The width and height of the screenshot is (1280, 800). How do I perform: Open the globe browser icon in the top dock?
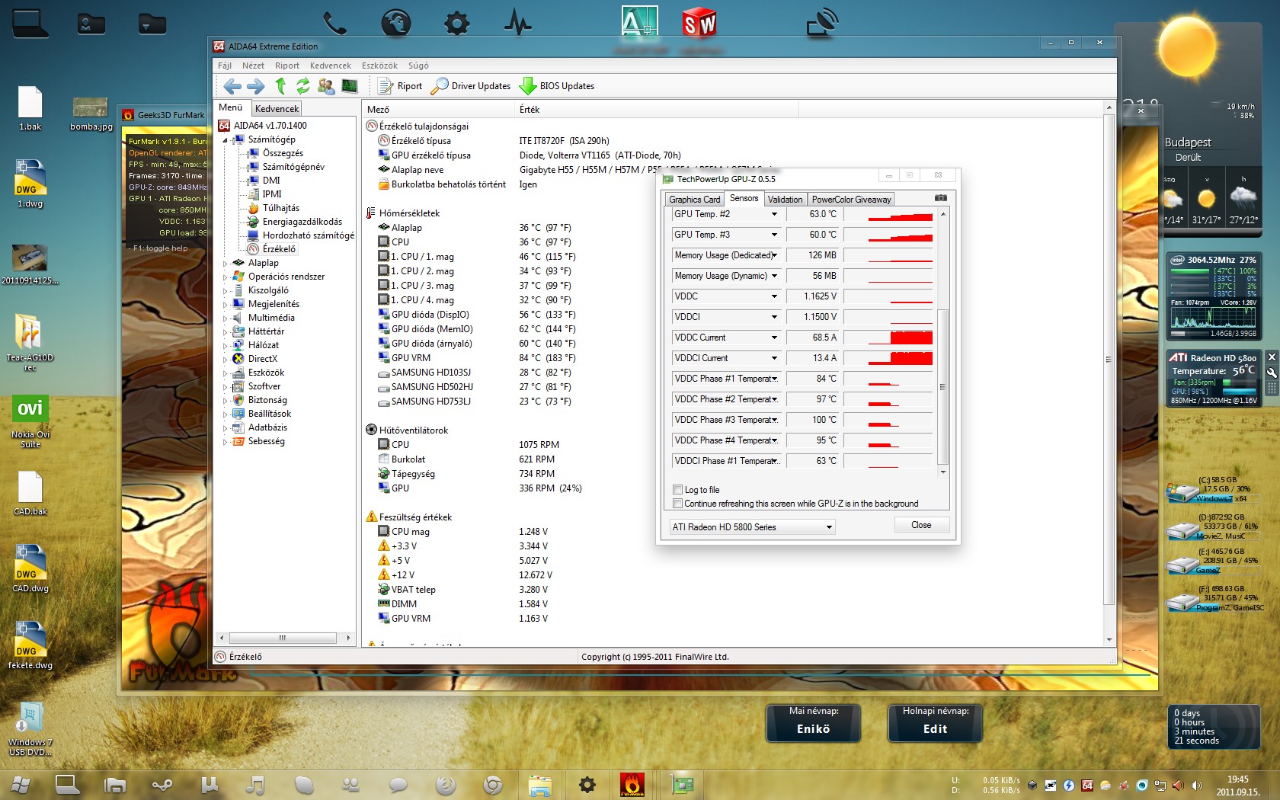point(395,23)
